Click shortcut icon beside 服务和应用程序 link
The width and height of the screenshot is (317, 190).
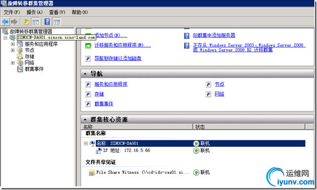click(88, 85)
